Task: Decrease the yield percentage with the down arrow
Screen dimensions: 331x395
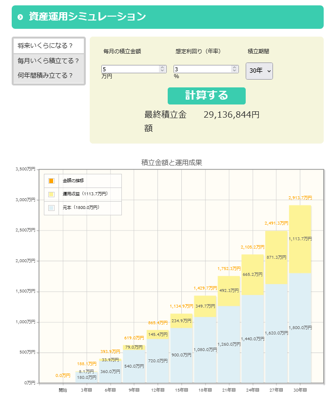Action: pos(234,71)
